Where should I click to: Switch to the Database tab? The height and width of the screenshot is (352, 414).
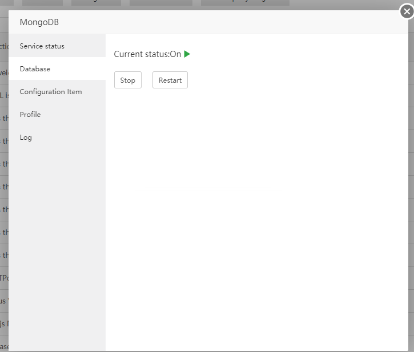[x=57, y=69]
